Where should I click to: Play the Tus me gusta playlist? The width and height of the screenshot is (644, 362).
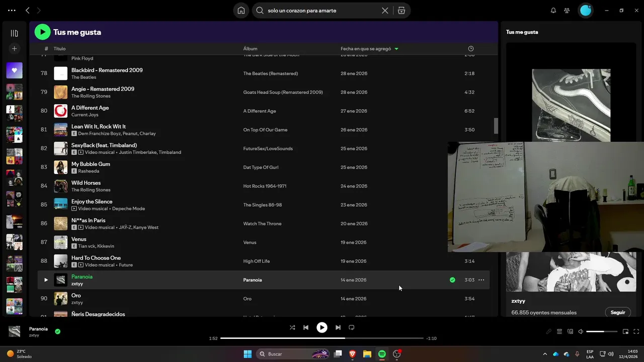[x=42, y=32]
